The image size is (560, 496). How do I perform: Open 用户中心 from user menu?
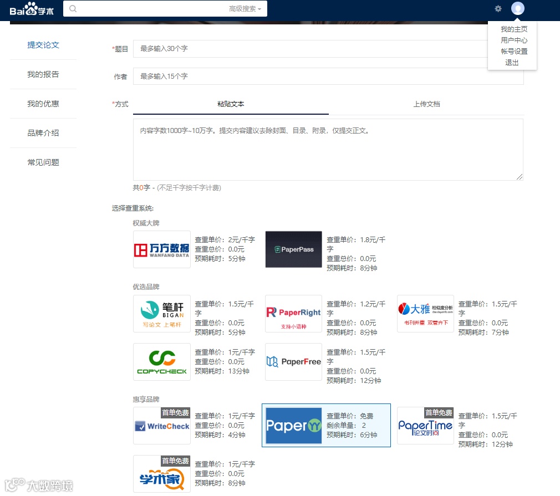pos(514,40)
